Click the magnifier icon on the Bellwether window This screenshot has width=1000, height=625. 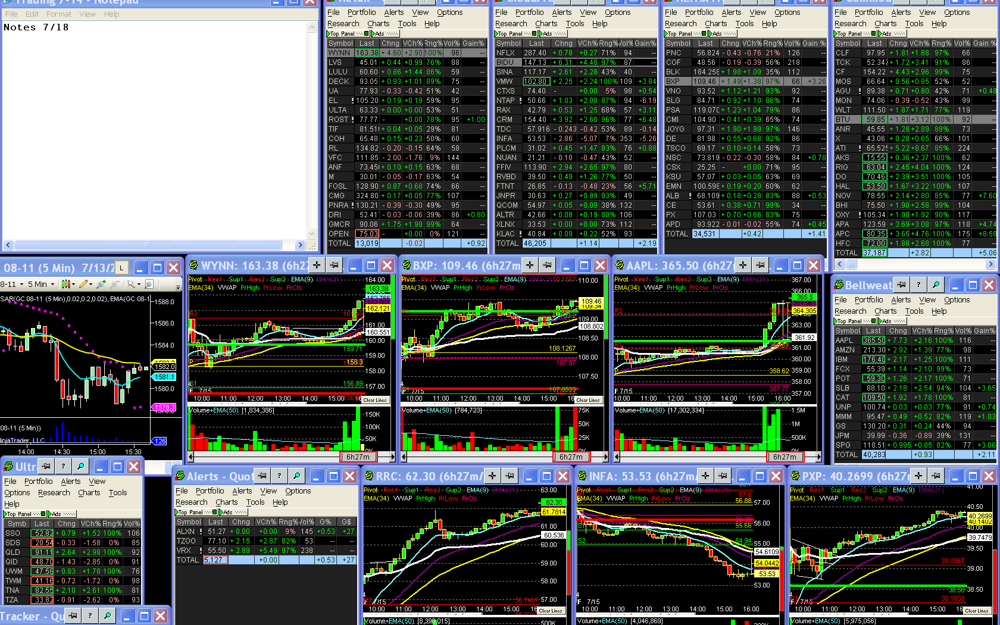click(x=936, y=285)
